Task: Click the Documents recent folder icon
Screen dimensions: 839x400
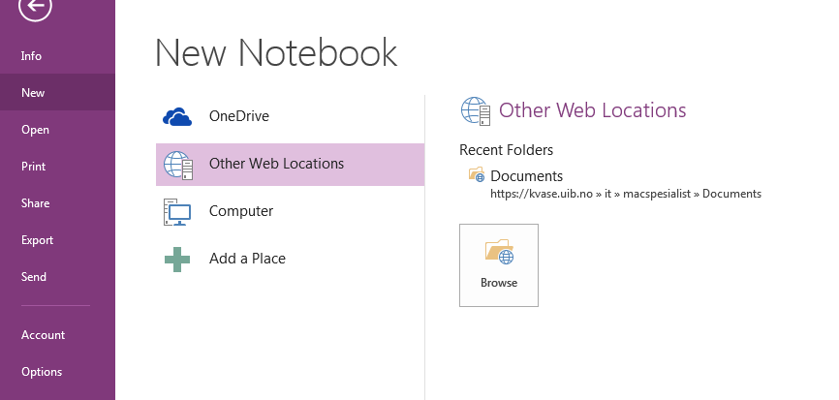Action: (x=476, y=176)
